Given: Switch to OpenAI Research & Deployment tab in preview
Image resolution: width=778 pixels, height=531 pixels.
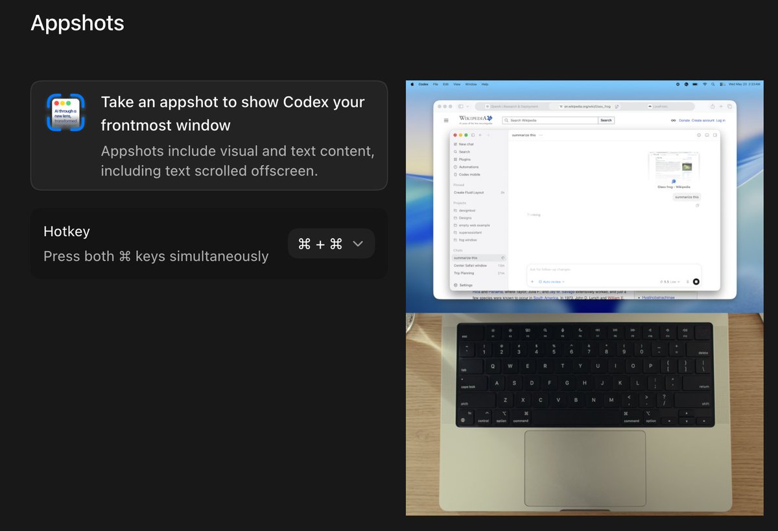Looking at the screenshot, I should (512, 106).
